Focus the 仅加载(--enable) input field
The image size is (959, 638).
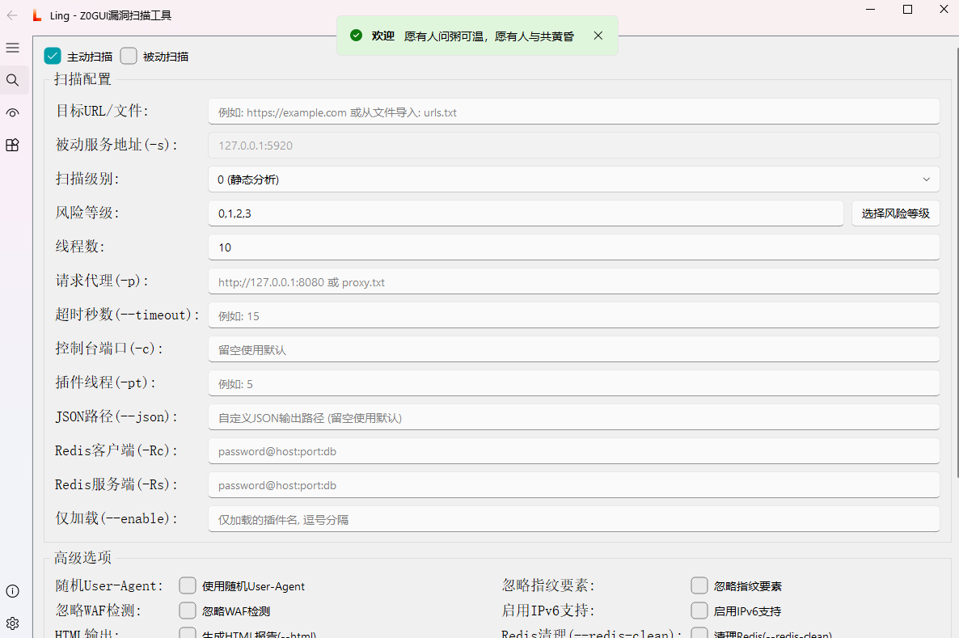[x=573, y=519]
